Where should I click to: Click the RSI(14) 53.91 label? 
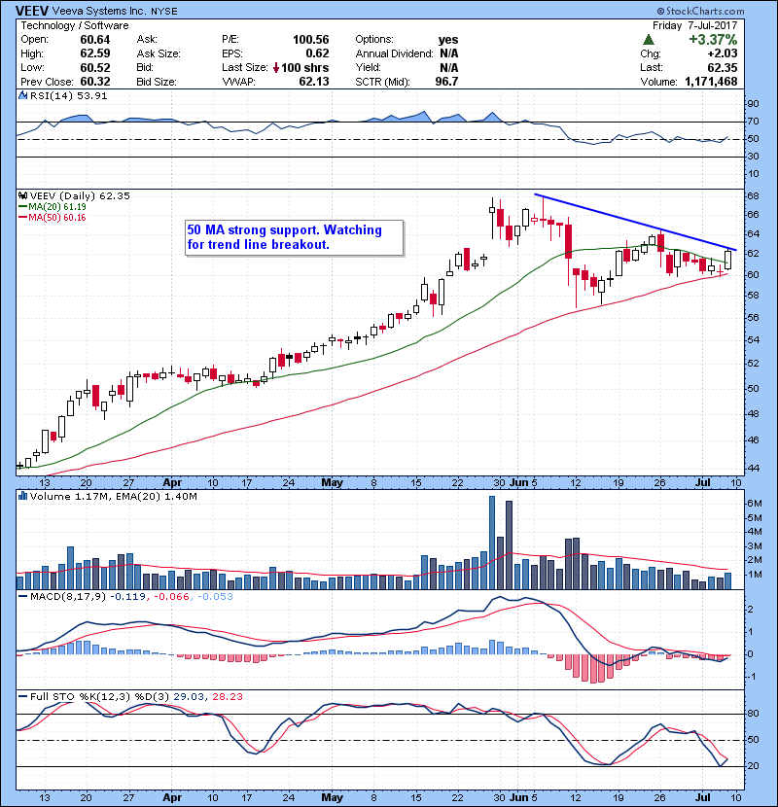[x=68, y=95]
